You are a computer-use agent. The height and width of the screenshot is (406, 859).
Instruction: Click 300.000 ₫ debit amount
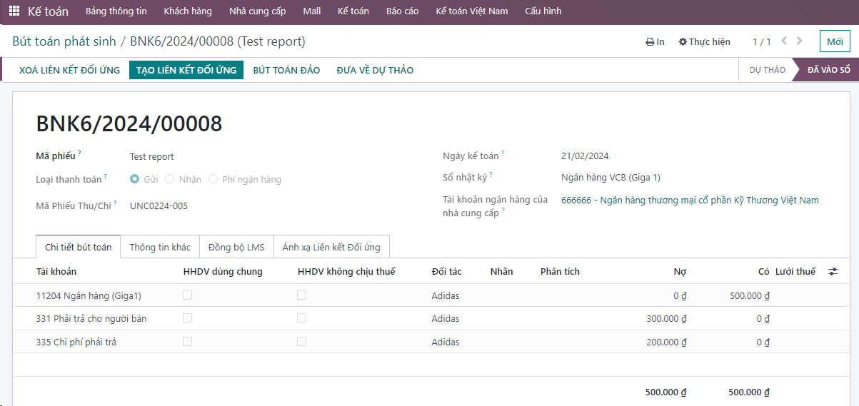(x=666, y=318)
